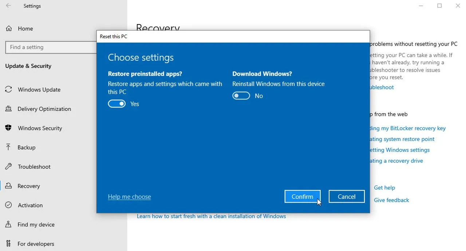Close the Settings window

tap(458, 6)
